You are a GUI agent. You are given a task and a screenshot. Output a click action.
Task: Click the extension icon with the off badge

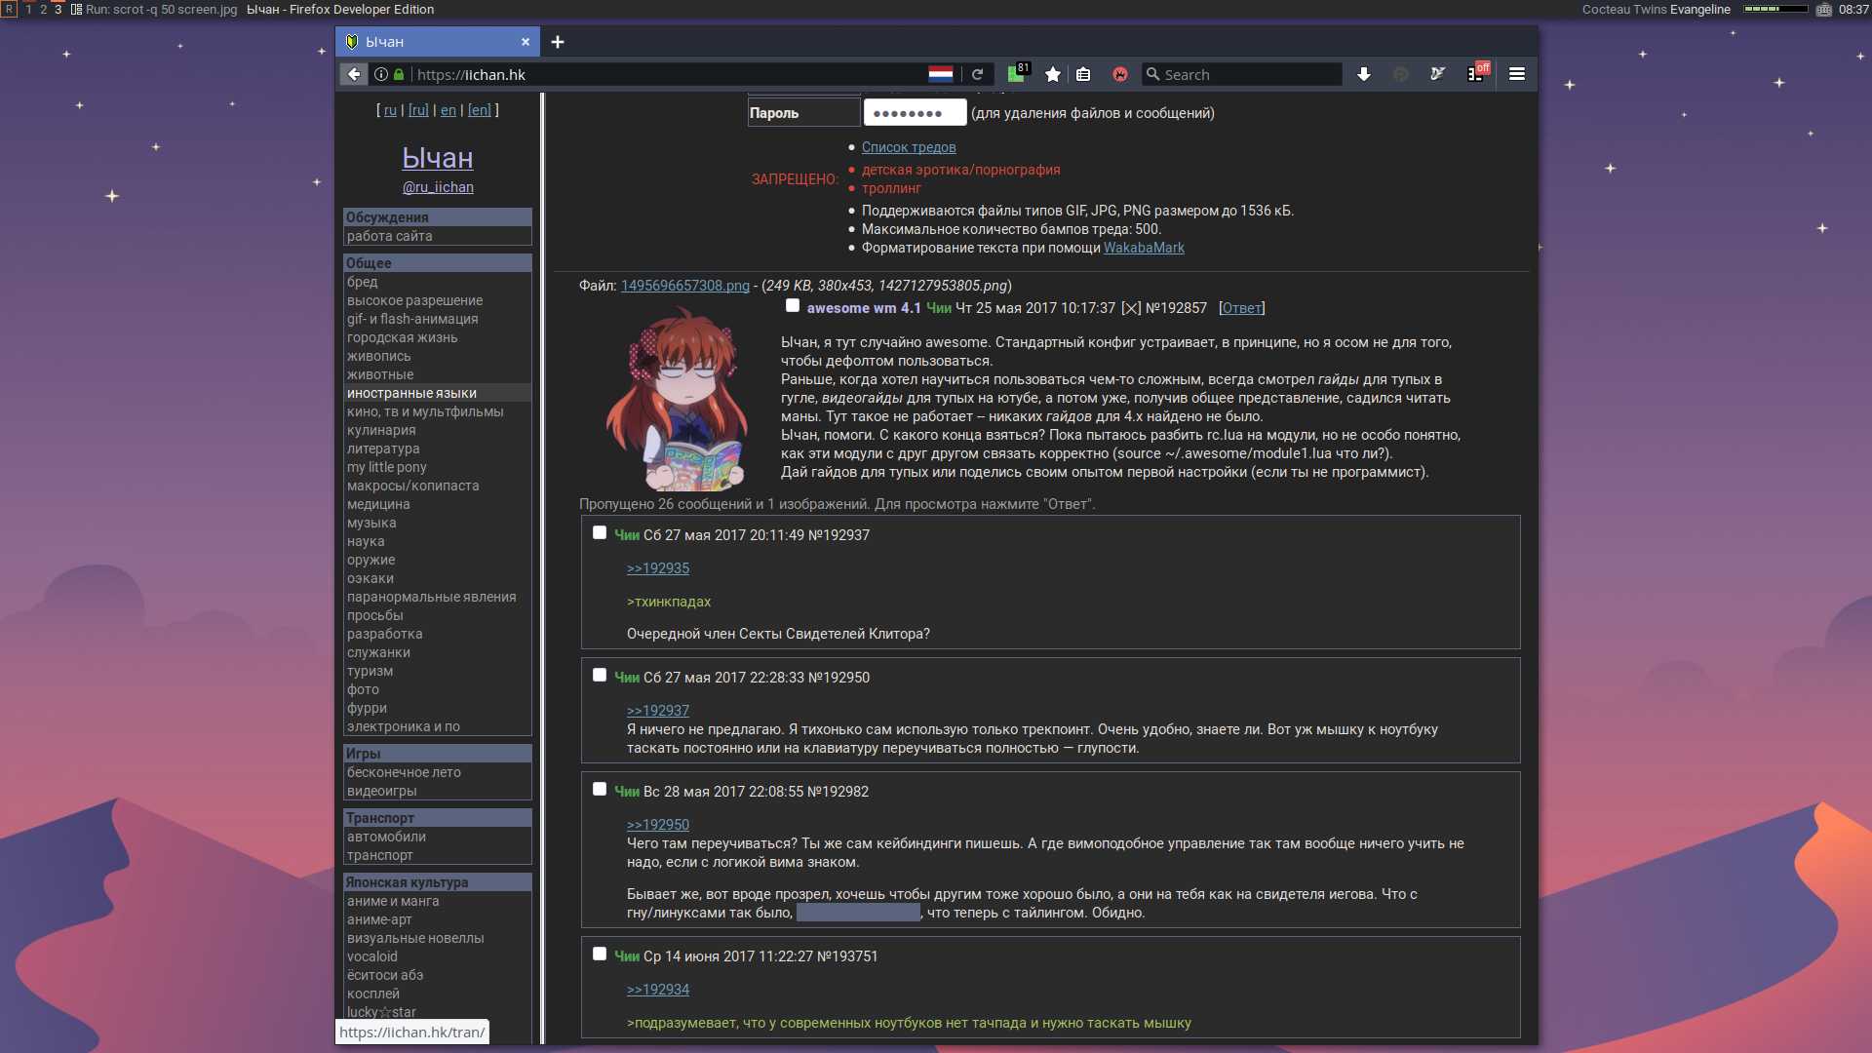pos(1476,74)
